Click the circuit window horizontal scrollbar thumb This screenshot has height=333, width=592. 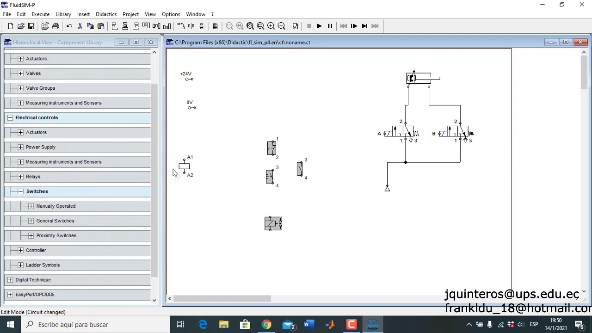(x=222, y=299)
